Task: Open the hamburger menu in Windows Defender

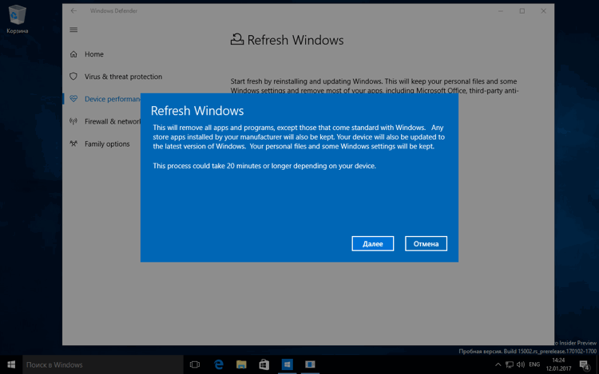Action: (x=73, y=30)
